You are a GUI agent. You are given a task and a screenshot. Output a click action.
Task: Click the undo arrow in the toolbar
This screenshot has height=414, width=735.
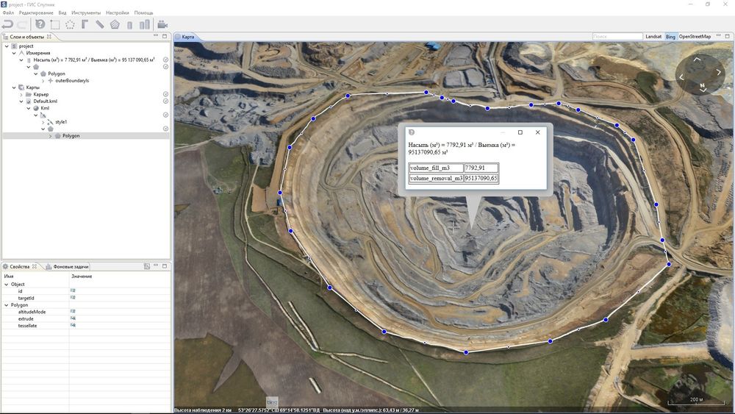[8, 24]
